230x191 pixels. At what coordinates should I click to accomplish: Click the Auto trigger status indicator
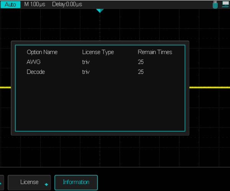10,5
